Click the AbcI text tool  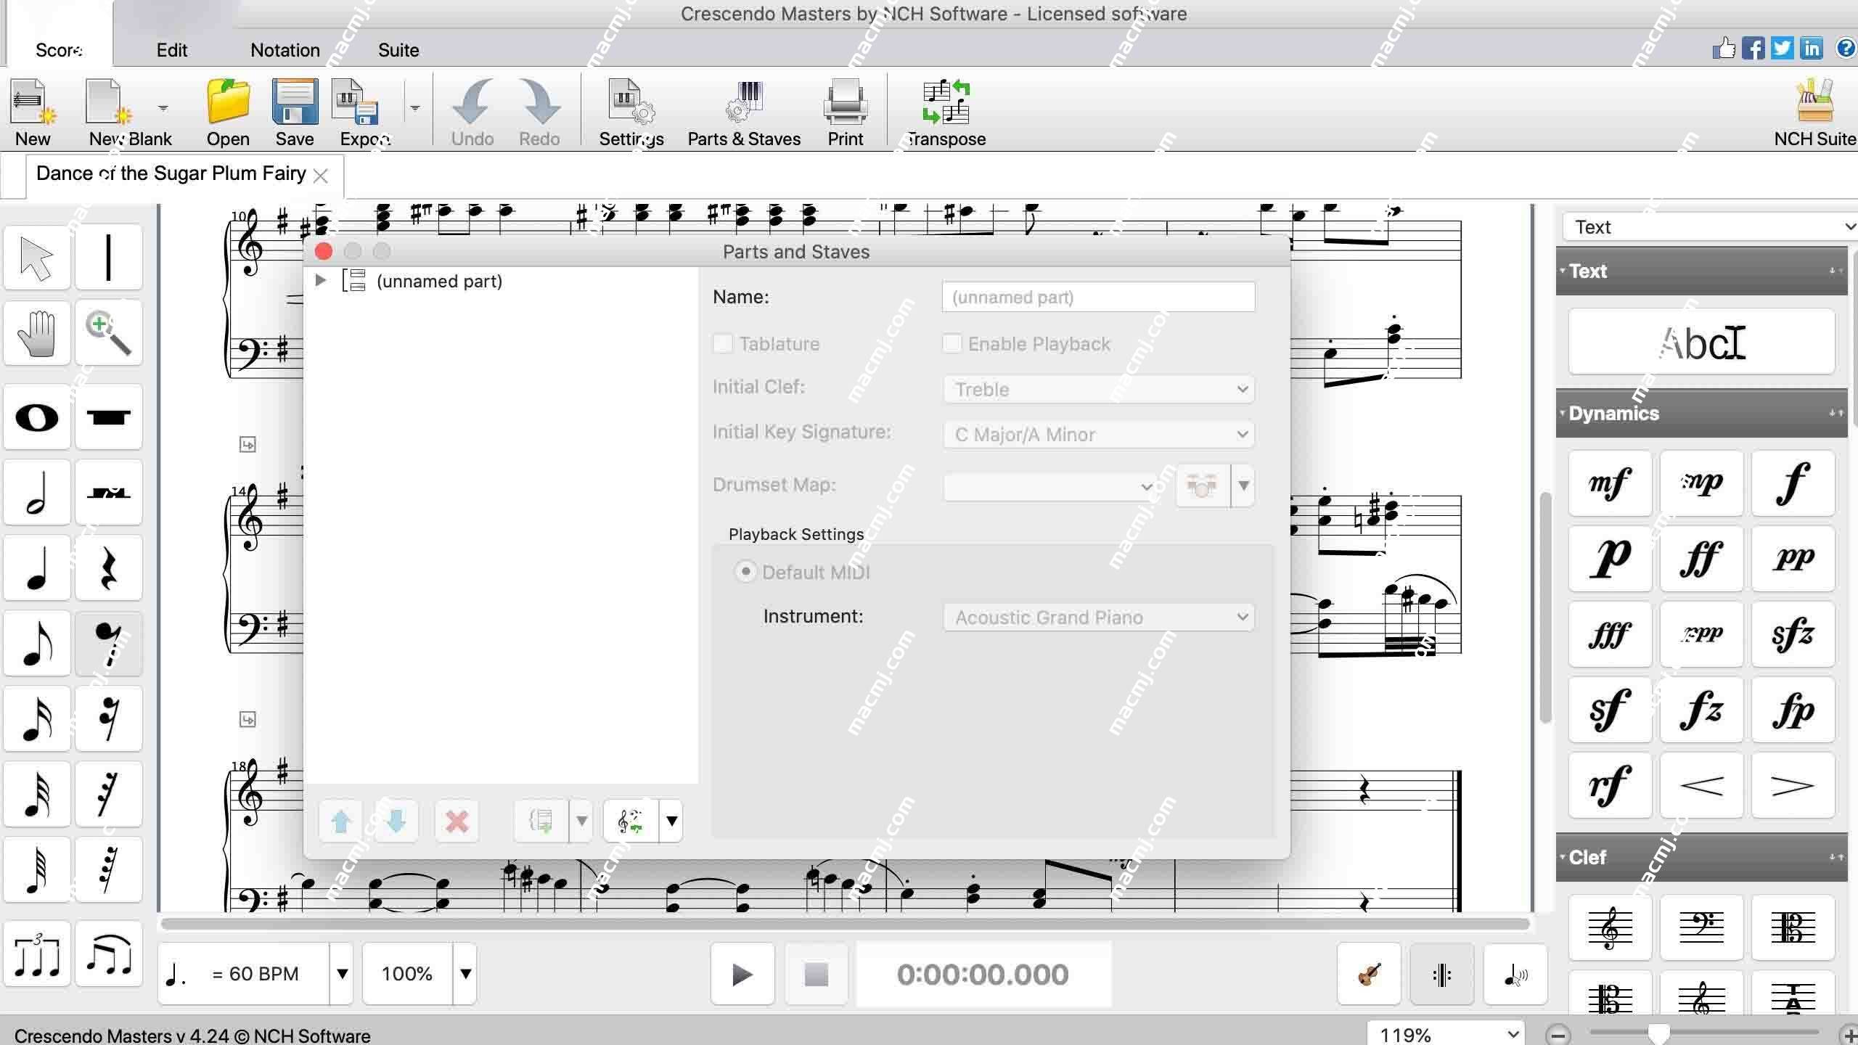(1701, 342)
